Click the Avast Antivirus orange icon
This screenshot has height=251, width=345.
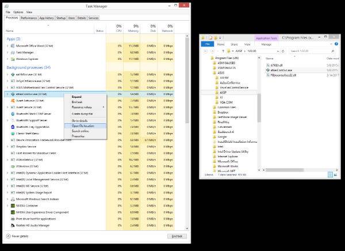click(x=13, y=101)
